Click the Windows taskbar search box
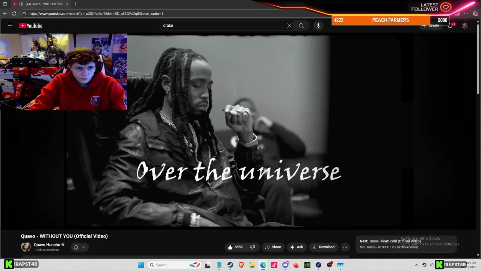 coord(175,265)
